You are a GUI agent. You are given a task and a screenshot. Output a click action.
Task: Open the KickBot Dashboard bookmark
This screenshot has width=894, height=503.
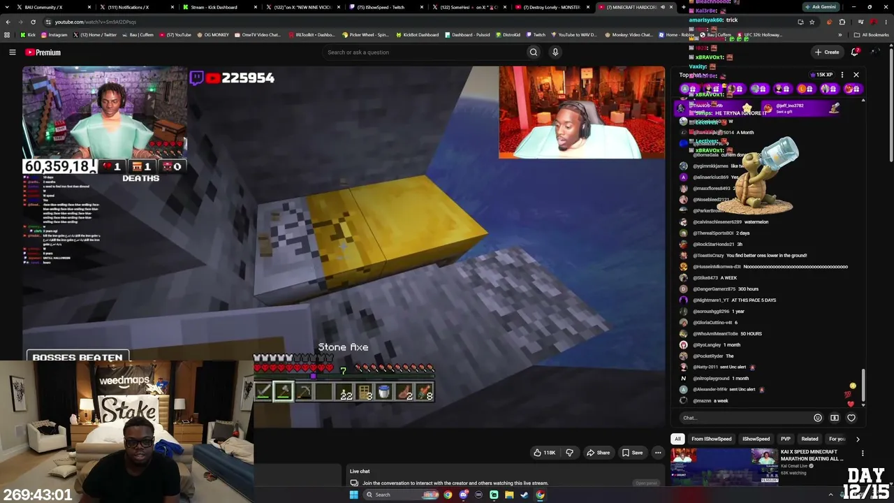point(417,35)
